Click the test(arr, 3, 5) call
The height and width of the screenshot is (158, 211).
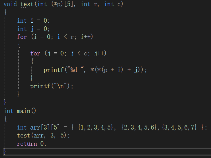pyautogui.click(x=43, y=135)
